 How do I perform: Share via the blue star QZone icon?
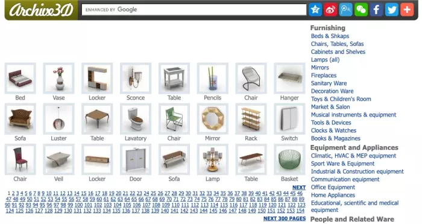pos(315,10)
